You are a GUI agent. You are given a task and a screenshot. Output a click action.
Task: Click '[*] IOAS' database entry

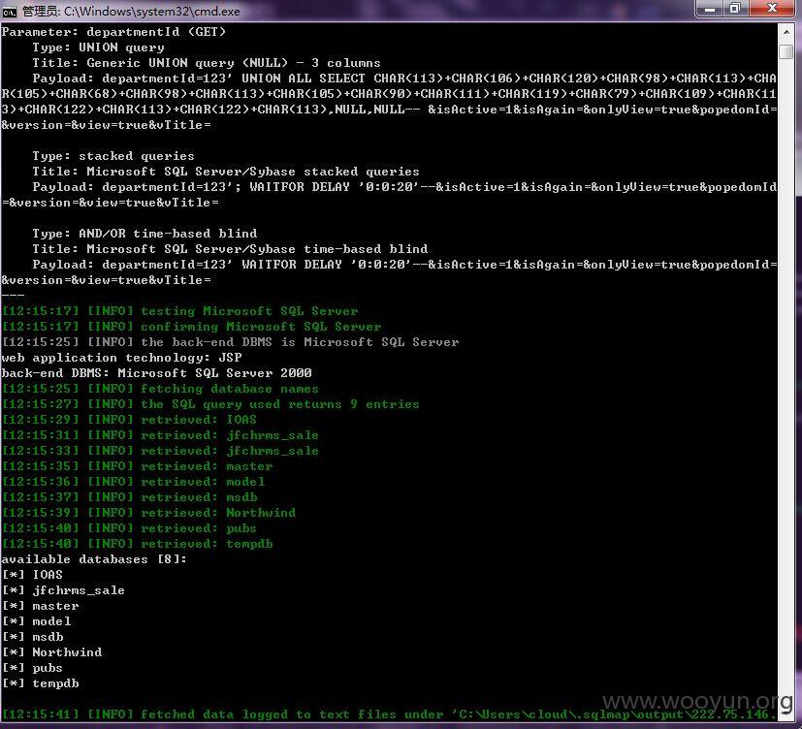point(32,575)
